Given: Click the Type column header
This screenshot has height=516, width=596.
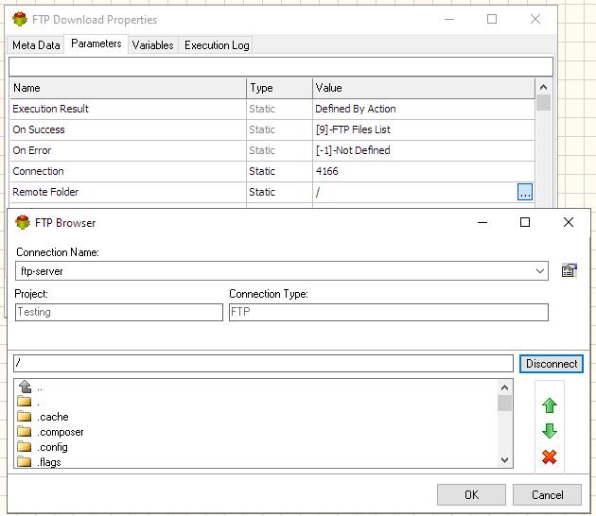Looking at the screenshot, I should pos(280,88).
